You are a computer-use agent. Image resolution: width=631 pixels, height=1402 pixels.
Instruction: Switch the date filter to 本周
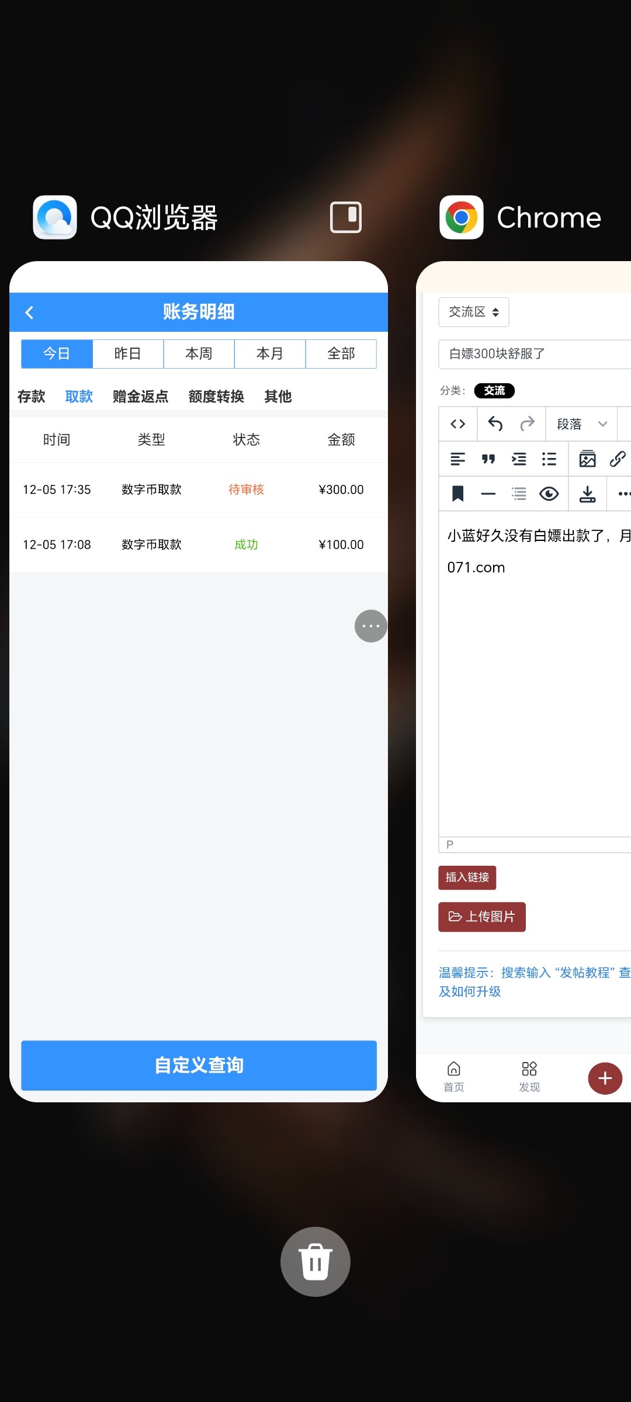[x=199, y=353]
